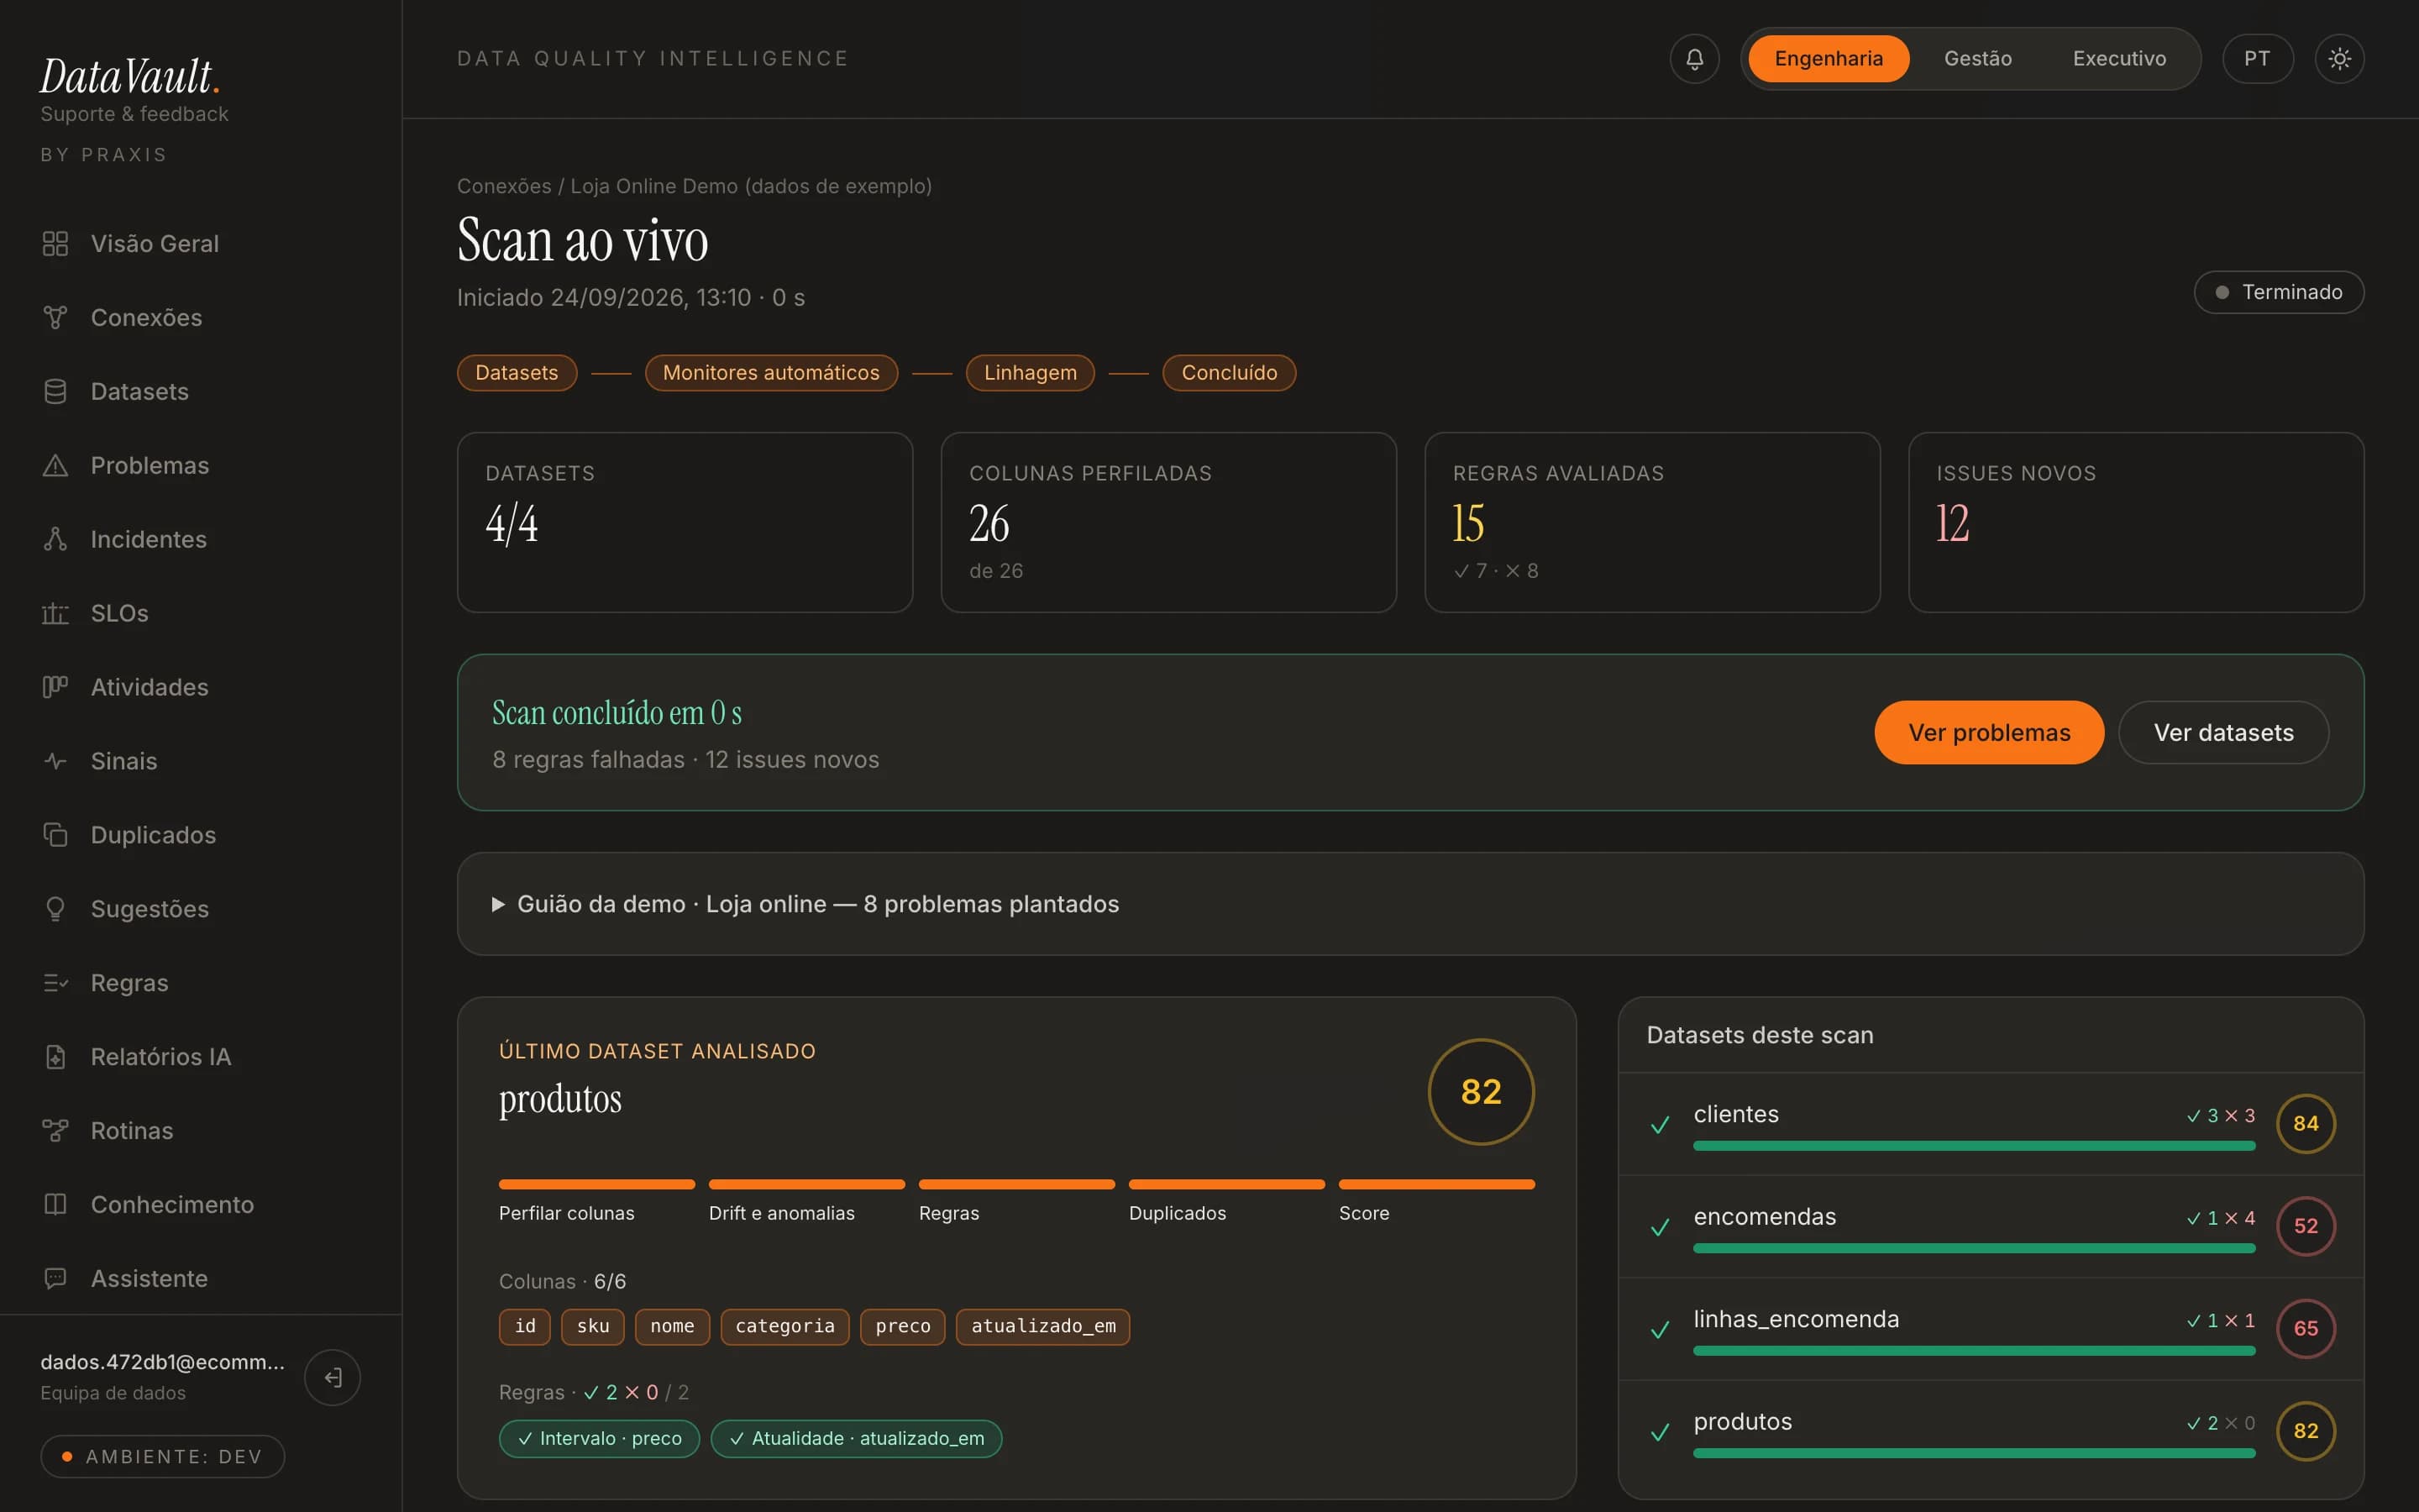Click the SLOs chart icon
Image resolution: width=2419 pixels, height=1512 pixels.
pos(55,614)
